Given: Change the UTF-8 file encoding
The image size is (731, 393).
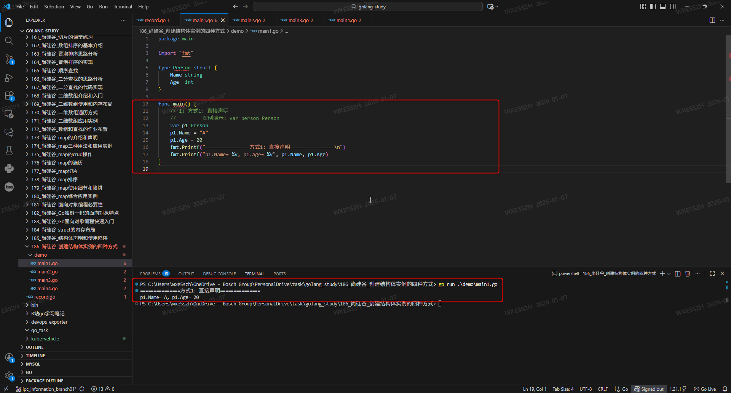Looking at the screenshot, I should click(x=586, y=389).
